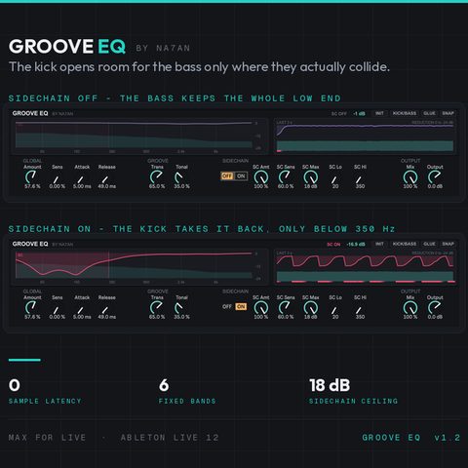Click SC Hi knob in Sidechain Off panel
The height and width of the screenshot is (468, 468).
click(359, 179)
